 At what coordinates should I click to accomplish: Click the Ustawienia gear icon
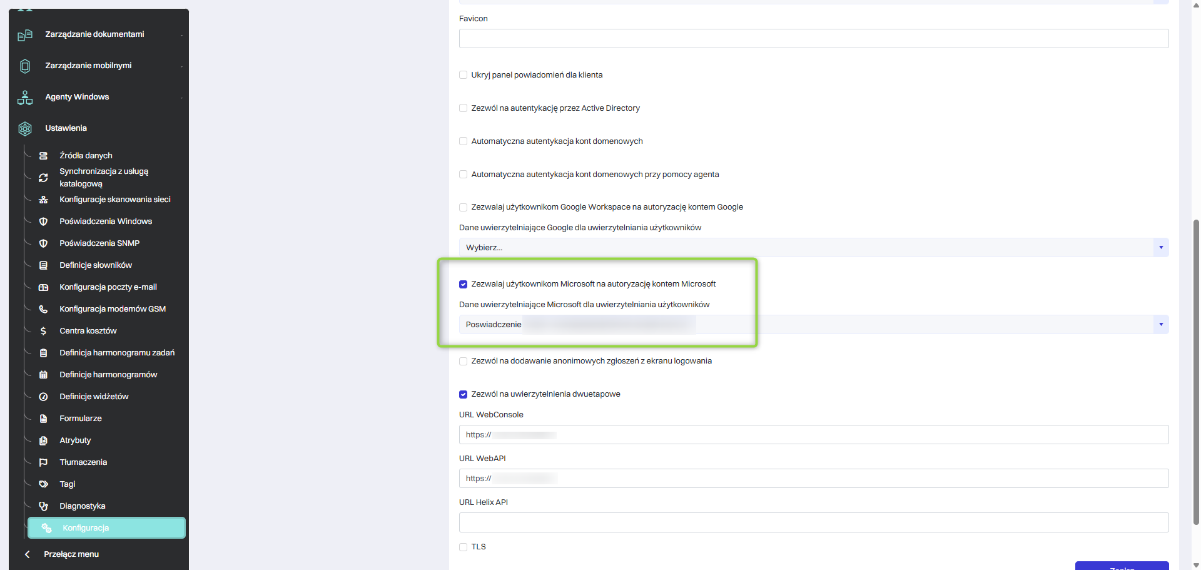pos(25,128)
